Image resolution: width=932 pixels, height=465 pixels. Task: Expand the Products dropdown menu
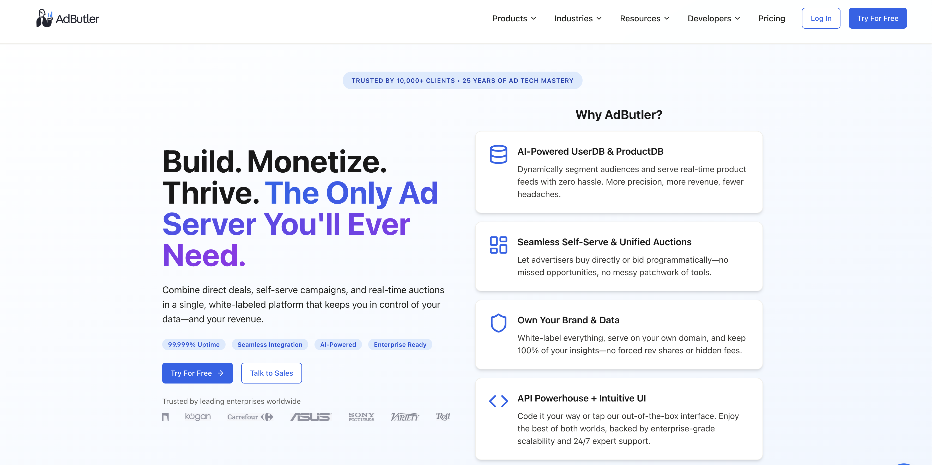point(514,18)
